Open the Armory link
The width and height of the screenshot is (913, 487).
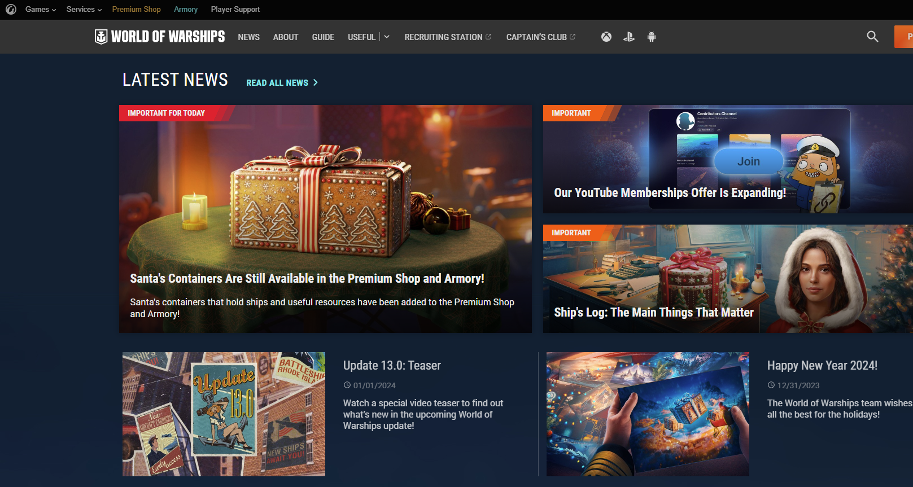pyautogui.click(x=186, y=9)
